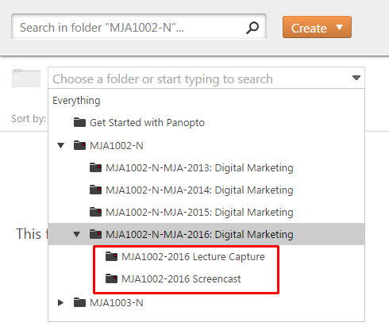Screen dimensions: 389x334
Task: Click the MJA1002-N-MJA-2013 folder icon
Action: (95, 167)
